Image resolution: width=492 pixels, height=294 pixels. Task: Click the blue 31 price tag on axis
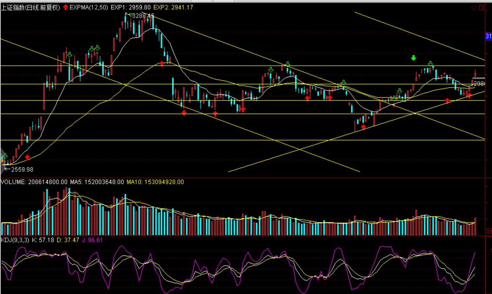(x=488, y=36)
